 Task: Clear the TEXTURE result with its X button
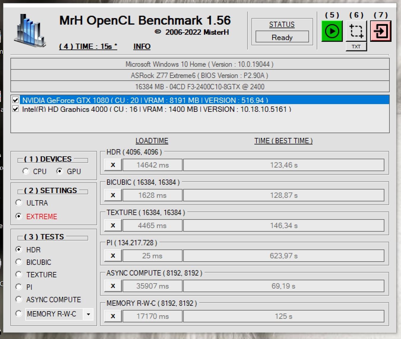[113, 225]
